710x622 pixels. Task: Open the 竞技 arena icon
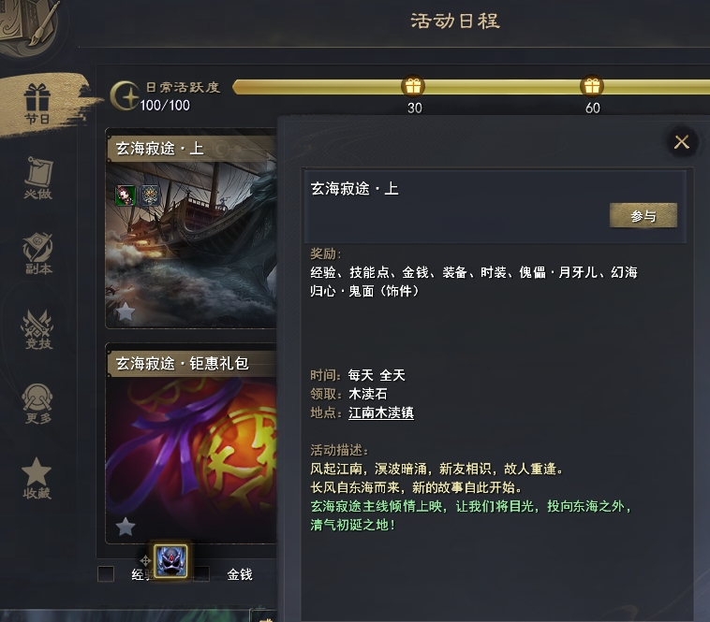point(37,329)
